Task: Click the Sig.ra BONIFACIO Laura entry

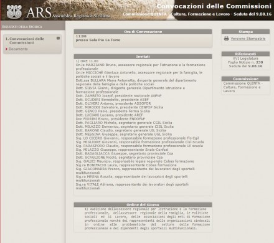Action: point(126,165)
